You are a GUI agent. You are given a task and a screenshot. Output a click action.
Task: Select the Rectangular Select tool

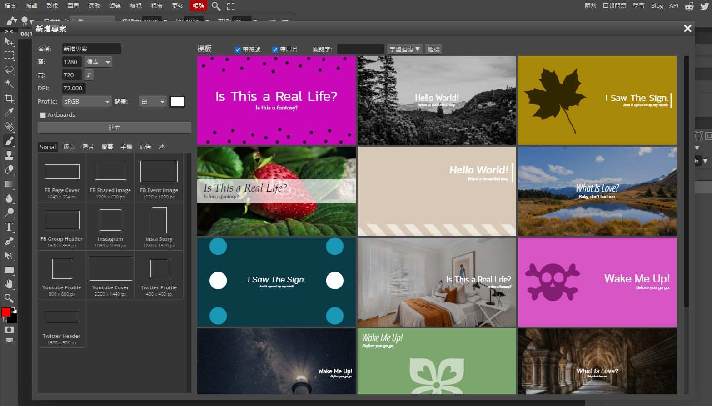[x=9, y=55]
